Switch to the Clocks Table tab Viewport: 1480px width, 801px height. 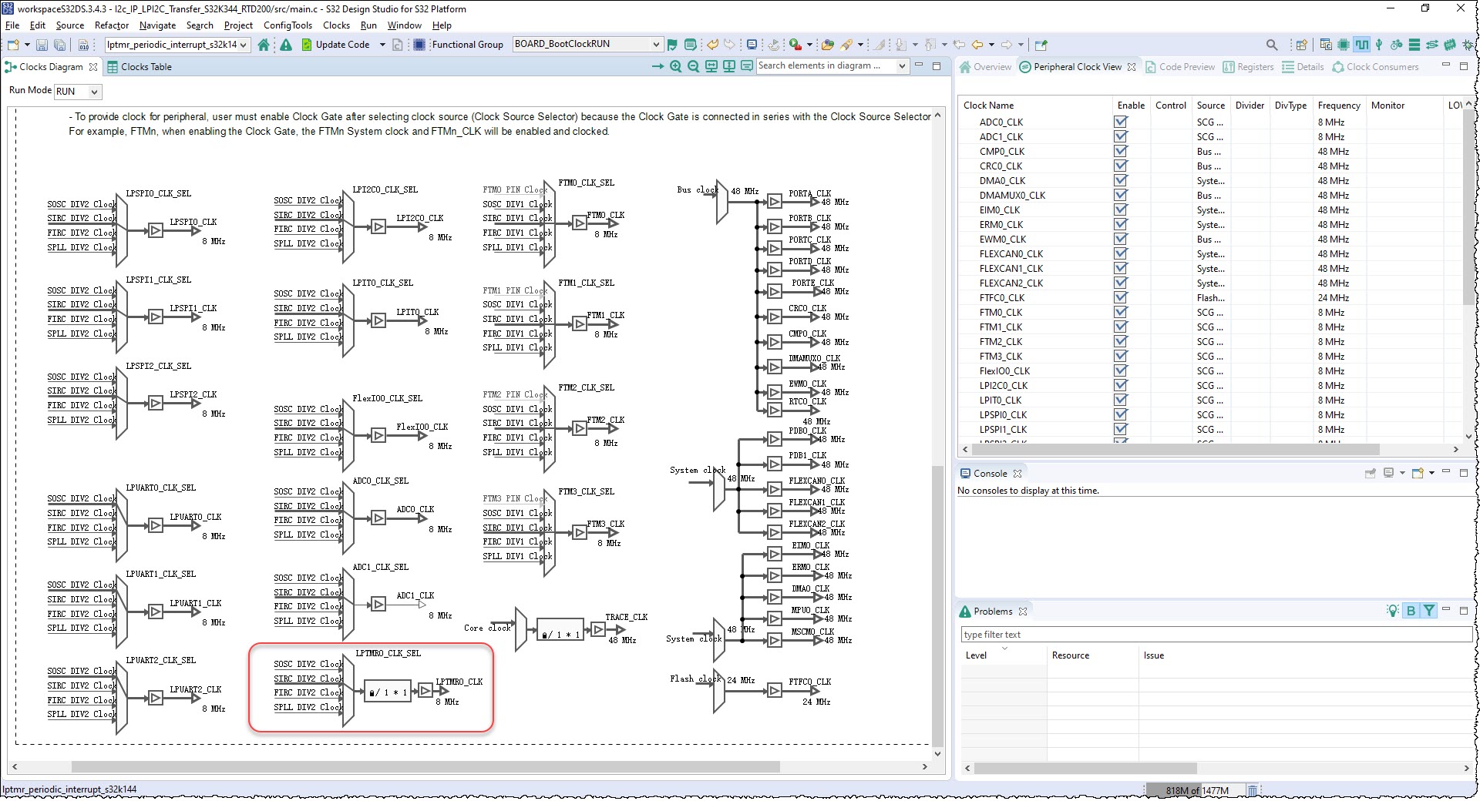click(x=146, y=67)
